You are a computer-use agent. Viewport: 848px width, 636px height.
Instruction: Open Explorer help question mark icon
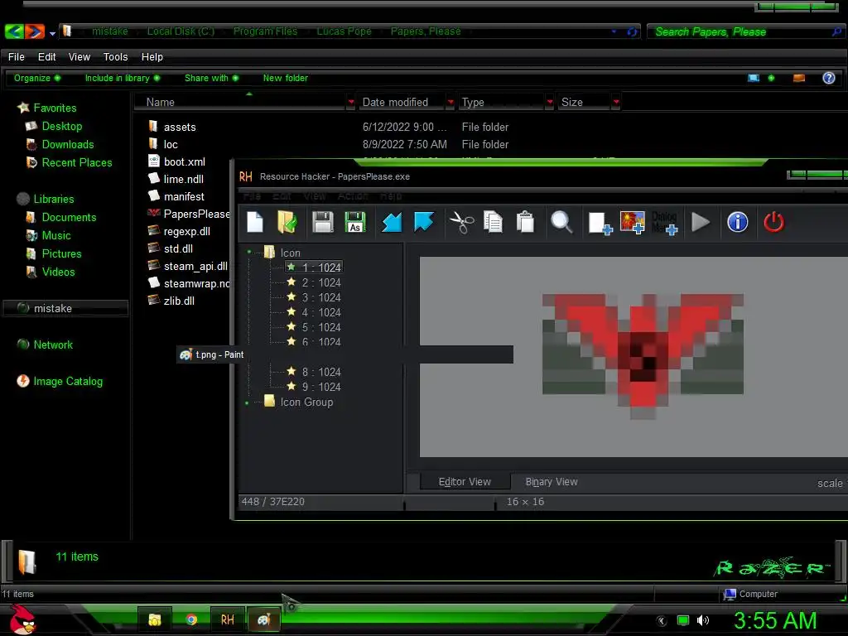[x=828, y=78]
